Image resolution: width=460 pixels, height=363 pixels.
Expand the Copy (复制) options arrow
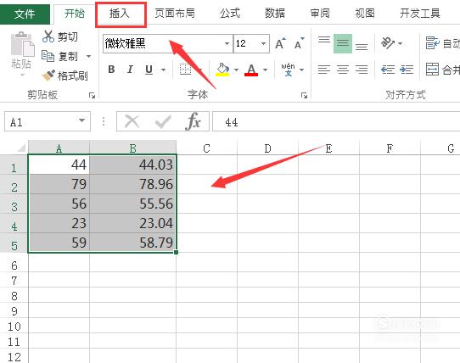pos(88,56)
